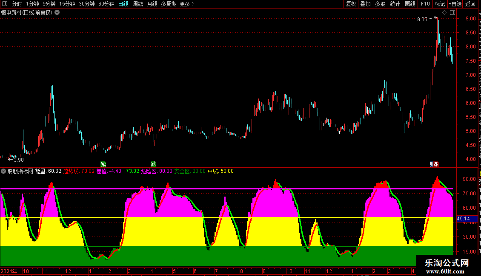Open the 多股 multi-stock view
This screenshot has height=276, width=481.
[380, 4]
